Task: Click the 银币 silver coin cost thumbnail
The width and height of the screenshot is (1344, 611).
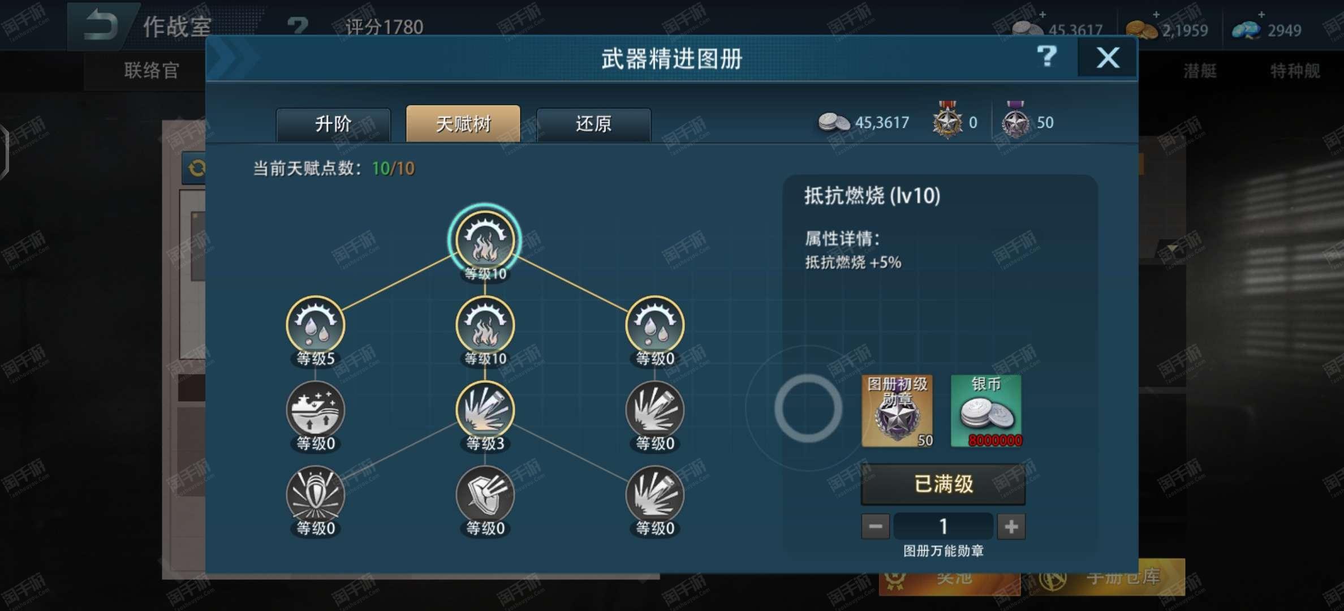Action: pyautogui.click(x=986, y=411)
